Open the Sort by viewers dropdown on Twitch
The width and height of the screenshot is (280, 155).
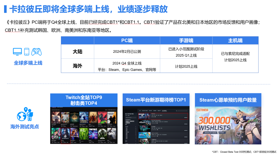coord(111,110)
